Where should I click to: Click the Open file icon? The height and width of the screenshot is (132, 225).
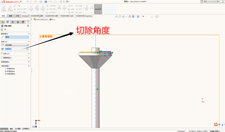click(36, 2)
